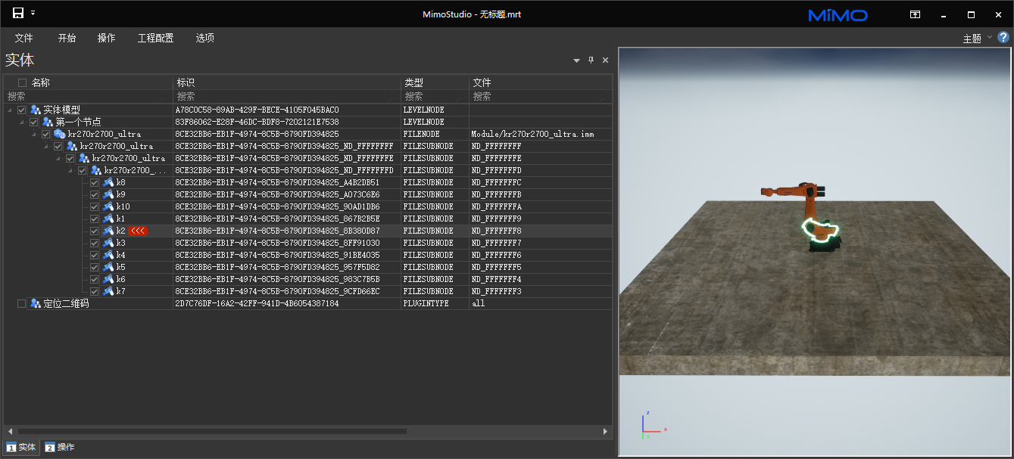Click the ribbon display options icon
Image resolution: width=1014 pixels, height=459 pixels.
pyautogui.click(x=916, y=14)
